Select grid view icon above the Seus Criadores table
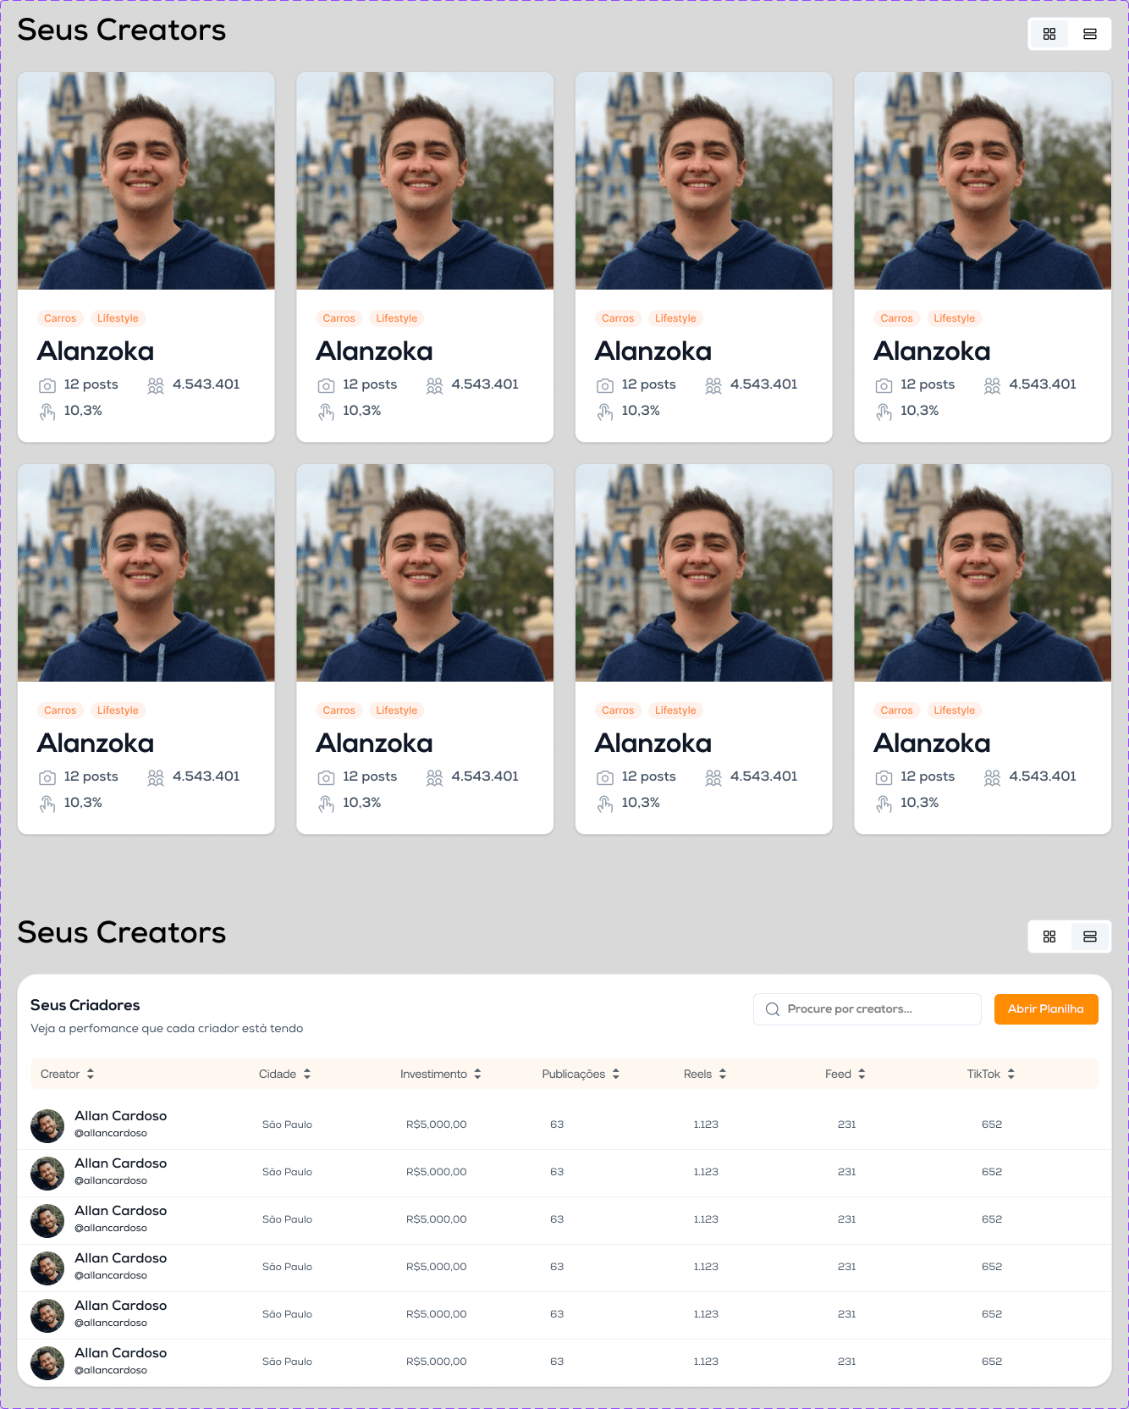The width and height of the screenshot is (1129, 1409). point(1049,937)
